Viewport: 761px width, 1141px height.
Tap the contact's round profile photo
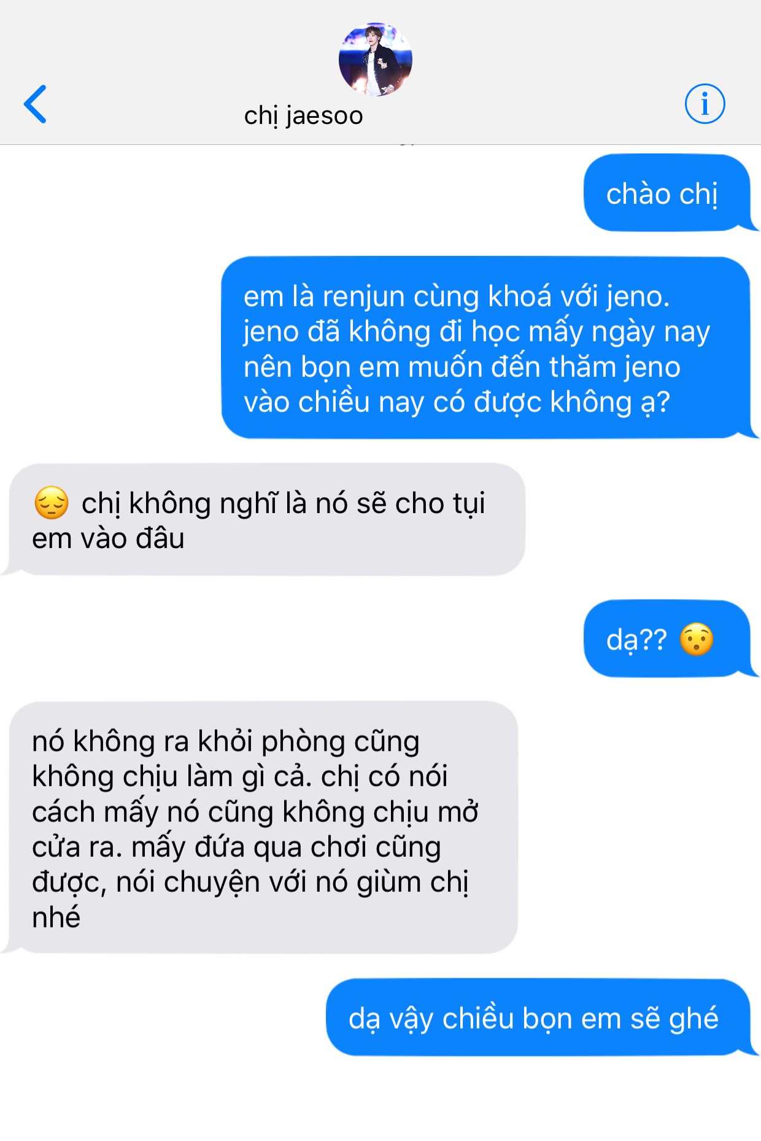coord(375,60)
